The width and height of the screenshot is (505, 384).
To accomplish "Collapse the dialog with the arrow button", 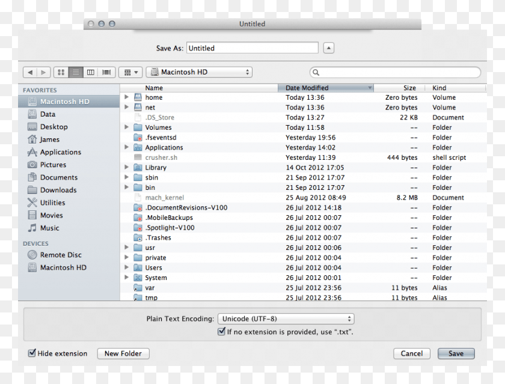I will pos(328,48).
